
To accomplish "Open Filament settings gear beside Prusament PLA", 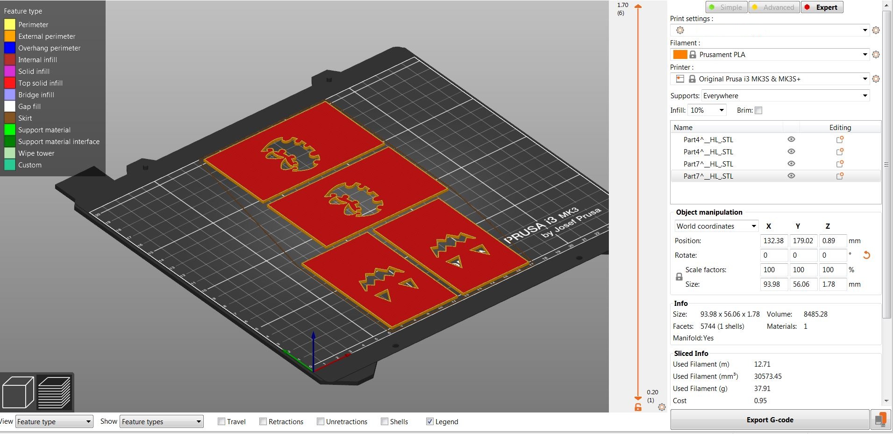I will click(876, 55).
